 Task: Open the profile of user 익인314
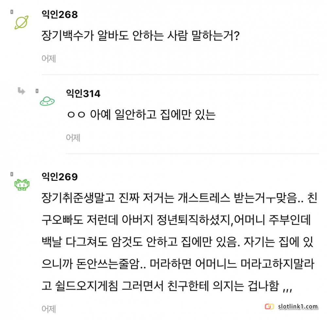click(x=83, y=94)
